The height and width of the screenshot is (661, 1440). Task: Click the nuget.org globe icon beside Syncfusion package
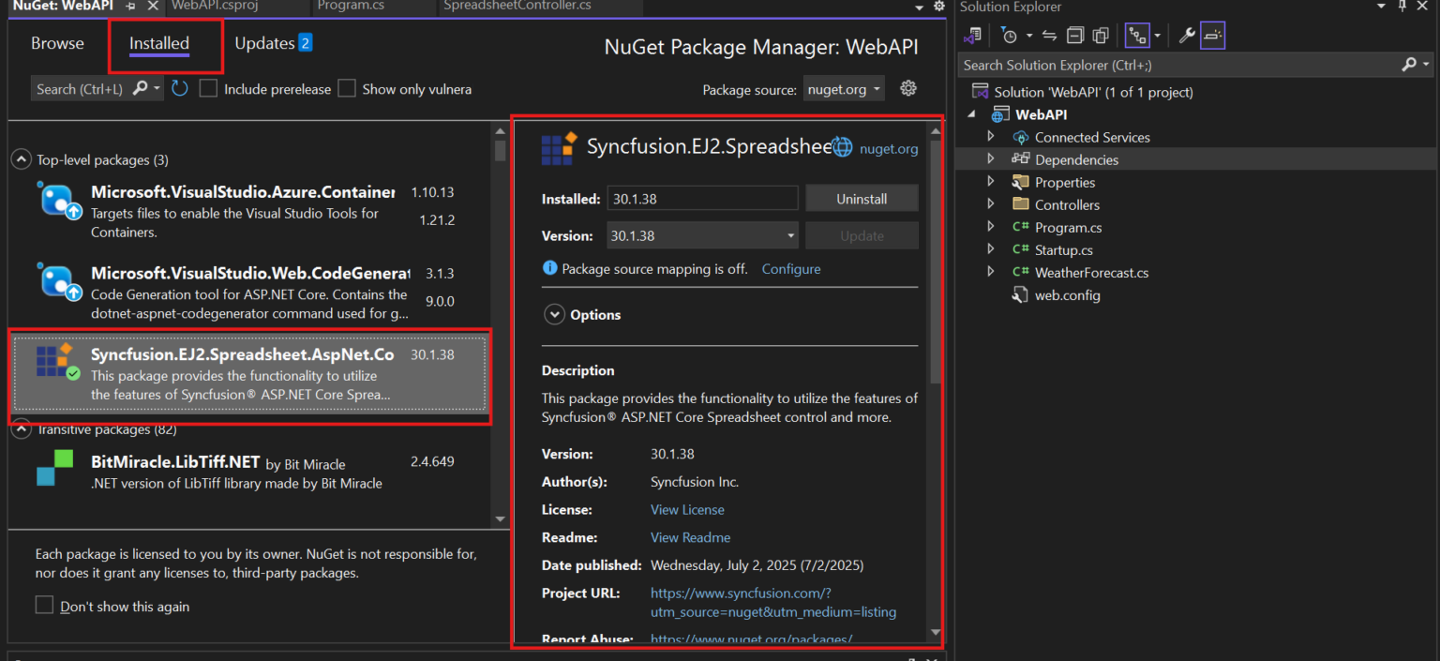click(843, 147)
